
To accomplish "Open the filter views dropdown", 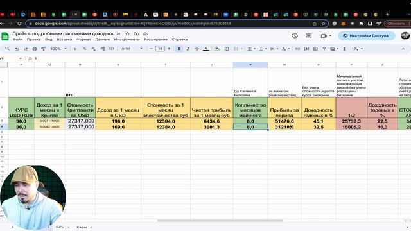I will point(334,49).
